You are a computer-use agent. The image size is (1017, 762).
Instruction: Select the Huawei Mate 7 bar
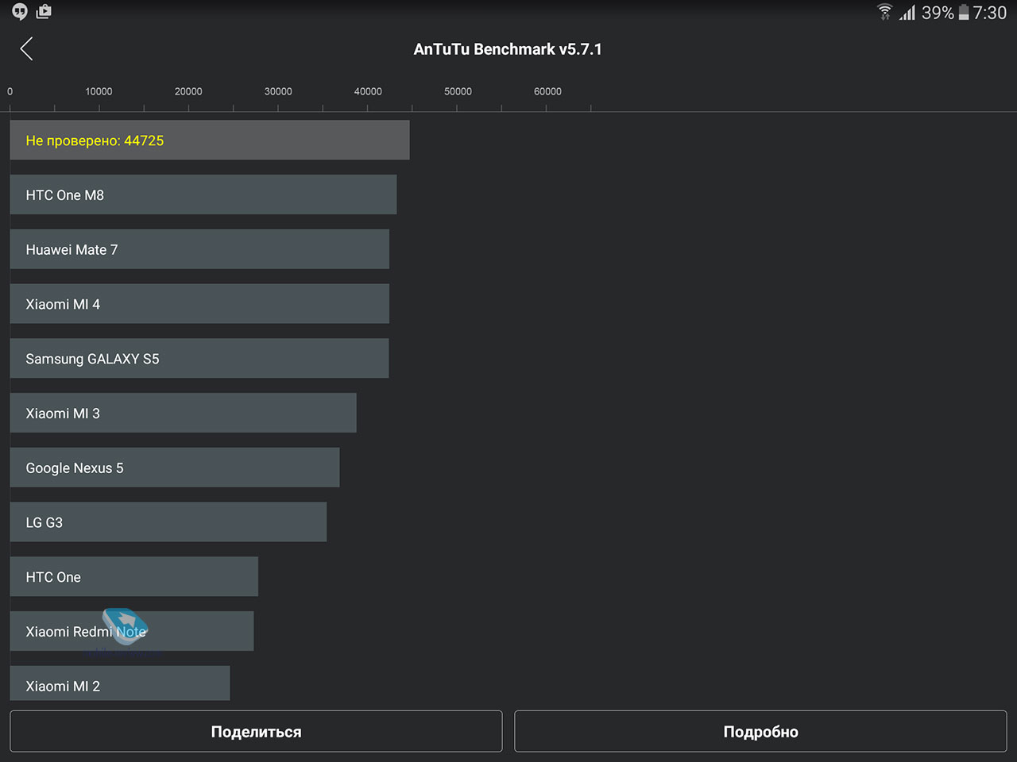pyautogui.click(x=199, y=249)
